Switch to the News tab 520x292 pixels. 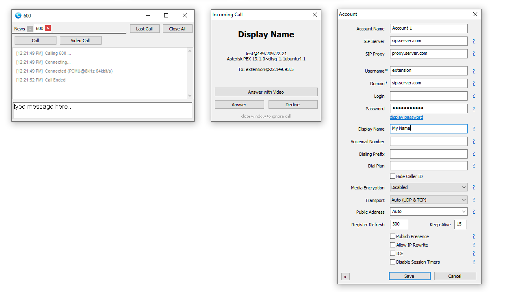[x=19, y=29]
